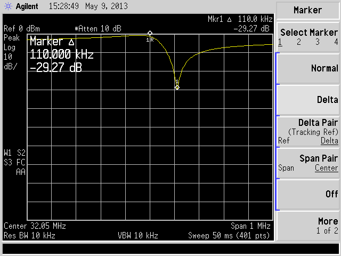This screenshot has width=341, height=256.
Task: Open More softkey, page 1 of 2
Action: 308,226
